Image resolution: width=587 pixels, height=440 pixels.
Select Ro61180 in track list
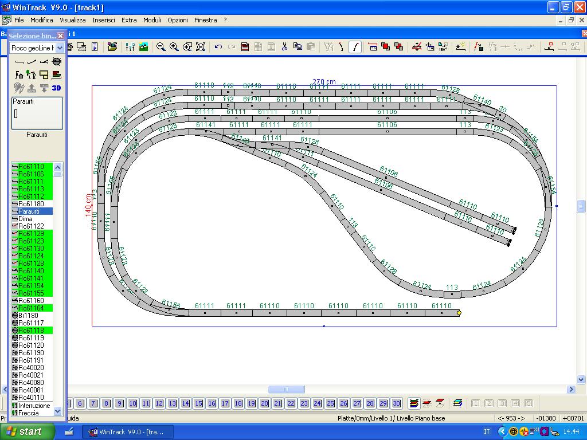pyautogui.click(x=32, y=204)
